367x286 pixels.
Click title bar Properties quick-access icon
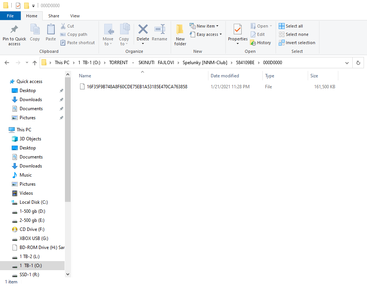coord(18,5)
